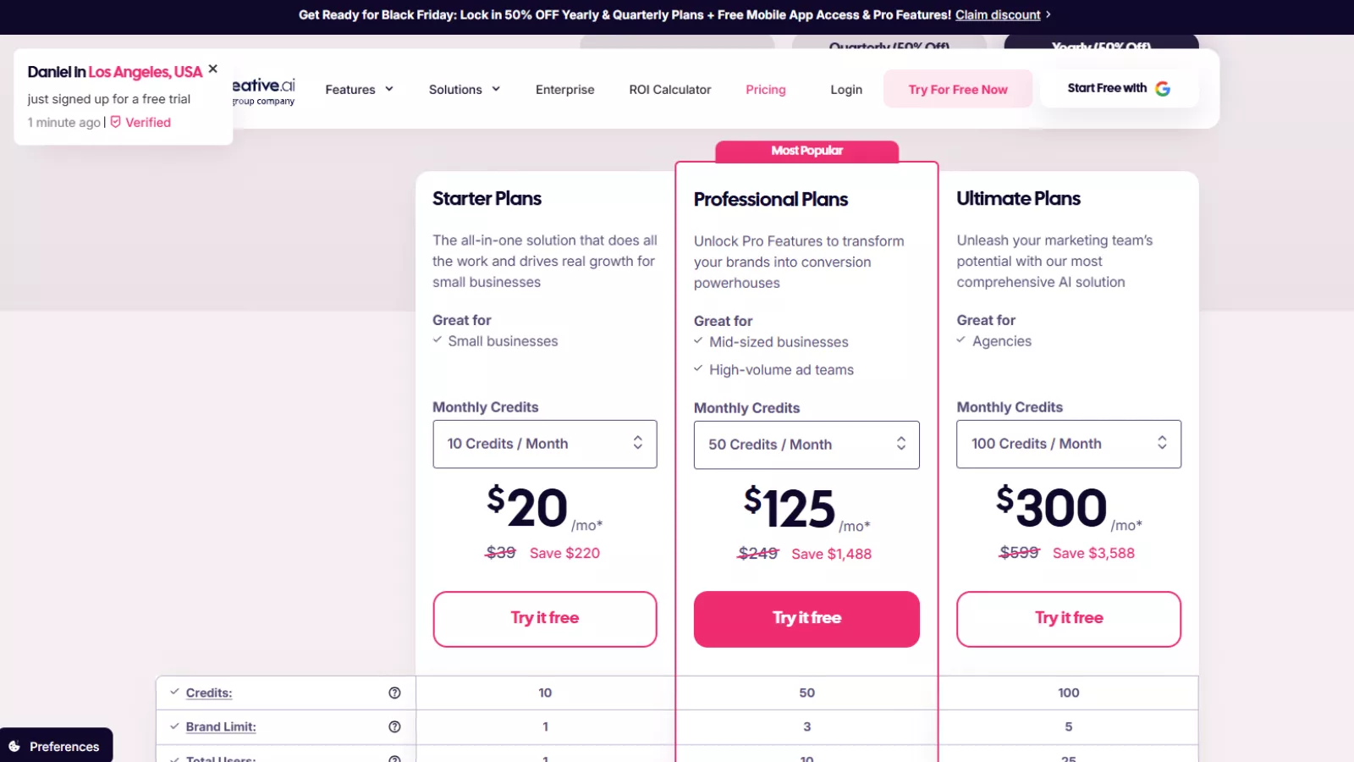The width and height of the screenshot is (1354, 762).
Task: Open the Credits help tooltip icon
Action: [394, 692]
